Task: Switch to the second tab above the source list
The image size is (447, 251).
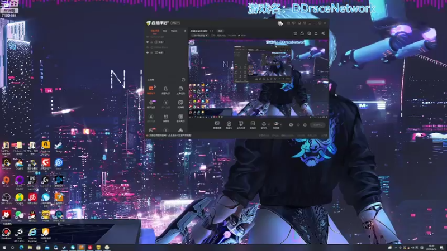Action: (165, 31)
